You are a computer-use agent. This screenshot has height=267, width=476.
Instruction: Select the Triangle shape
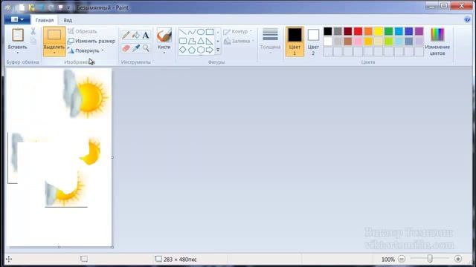coord(201,41)
